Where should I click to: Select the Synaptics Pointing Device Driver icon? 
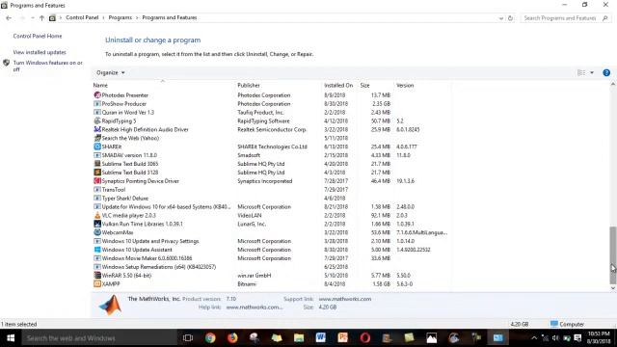point(97,181)
